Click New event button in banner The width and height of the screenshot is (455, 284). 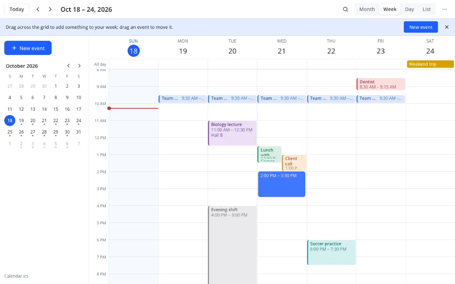point(421,27)
